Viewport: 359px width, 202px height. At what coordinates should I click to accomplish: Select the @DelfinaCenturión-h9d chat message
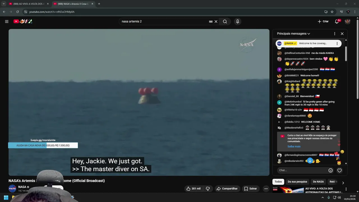(309, 53)
